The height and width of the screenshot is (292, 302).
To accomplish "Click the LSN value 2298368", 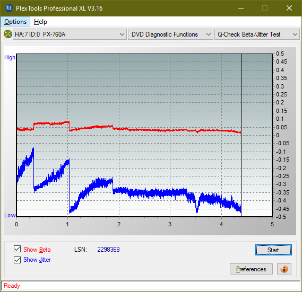I will point(108,250).
